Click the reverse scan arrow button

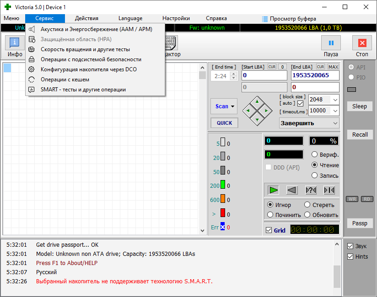292,190
